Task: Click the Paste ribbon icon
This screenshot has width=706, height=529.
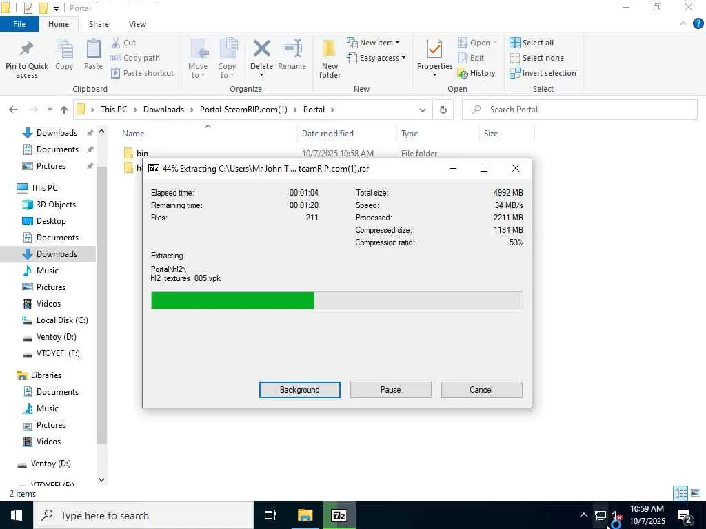Action: [93, 49]
